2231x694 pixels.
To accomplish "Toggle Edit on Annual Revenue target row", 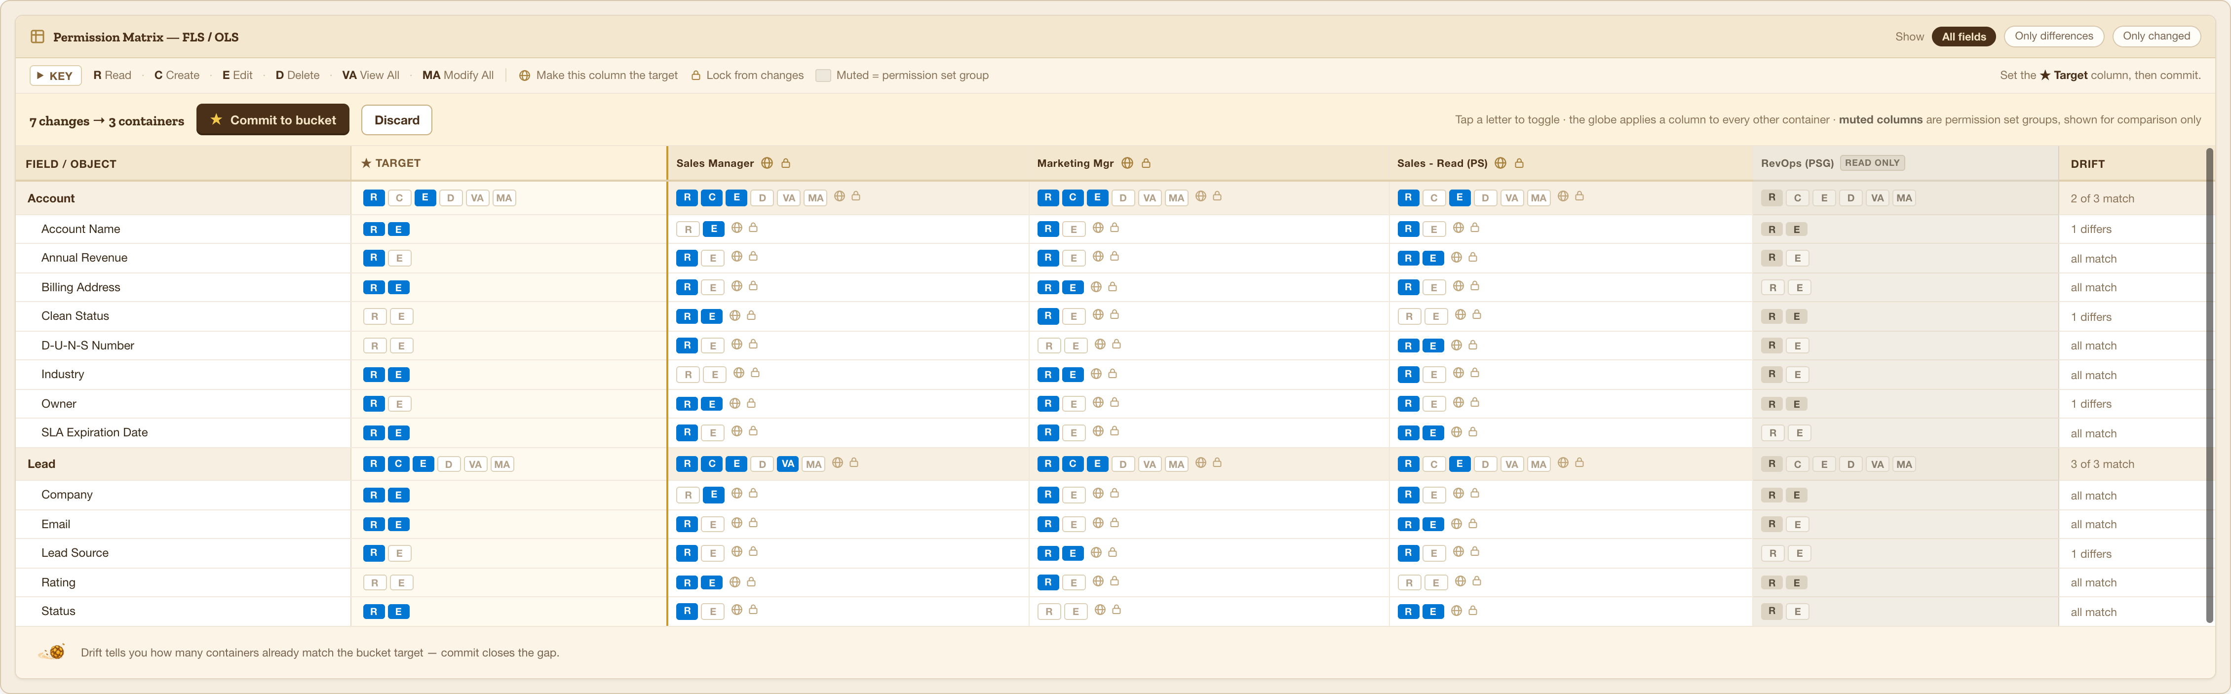I will [x=399, y=258].
